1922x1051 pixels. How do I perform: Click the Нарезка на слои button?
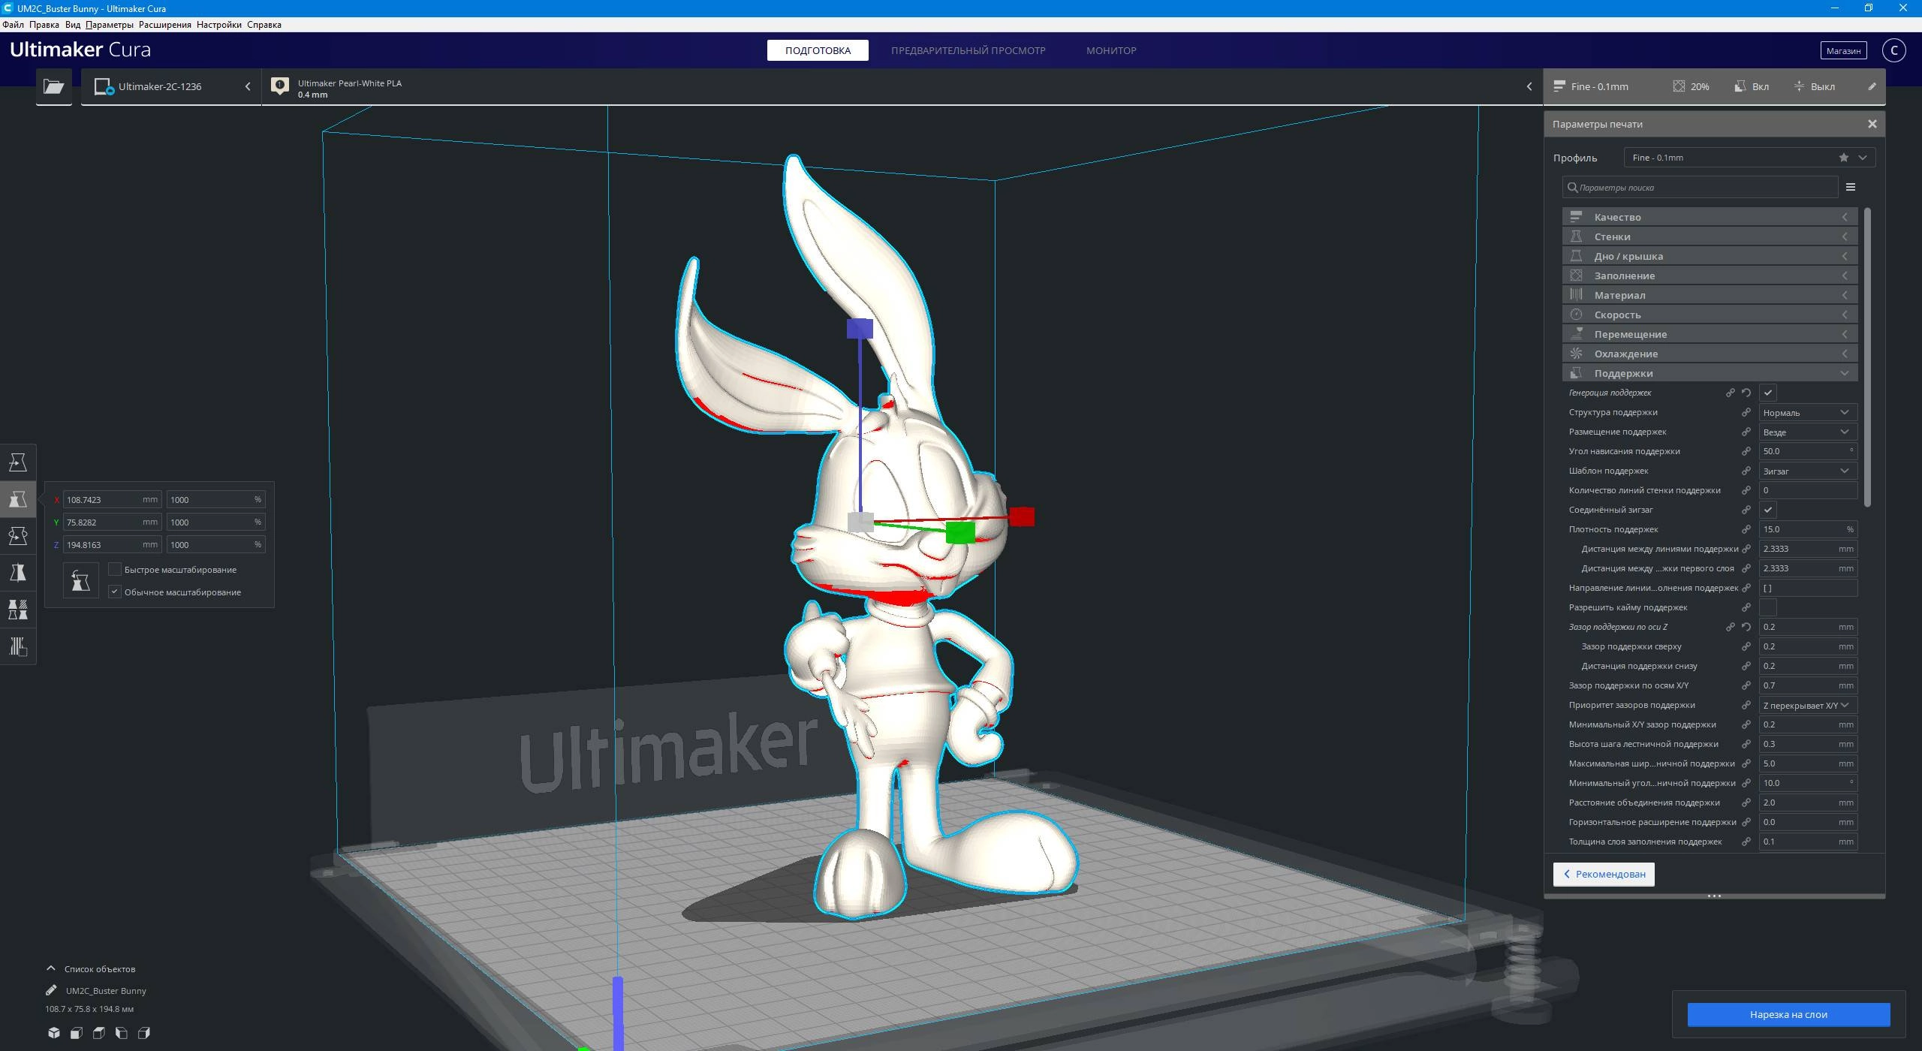pyautogui.click(x=1788, y=1014)
